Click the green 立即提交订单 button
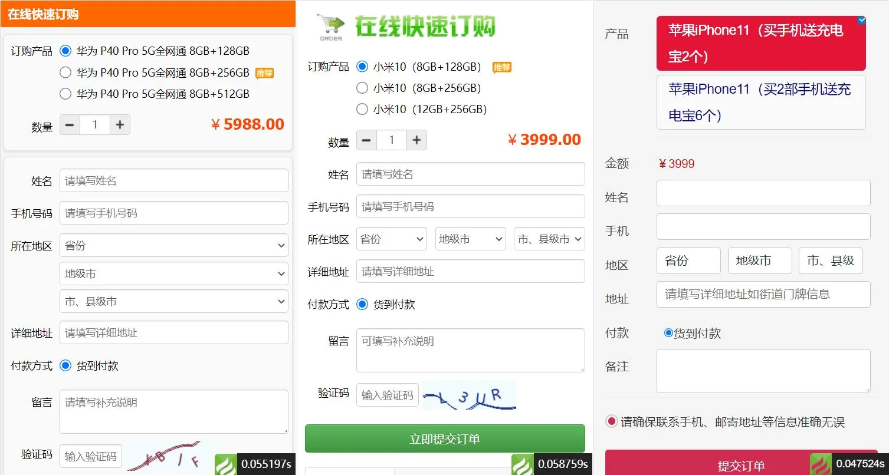The width and height of the screenshot is (889, 475). point(445,439)
